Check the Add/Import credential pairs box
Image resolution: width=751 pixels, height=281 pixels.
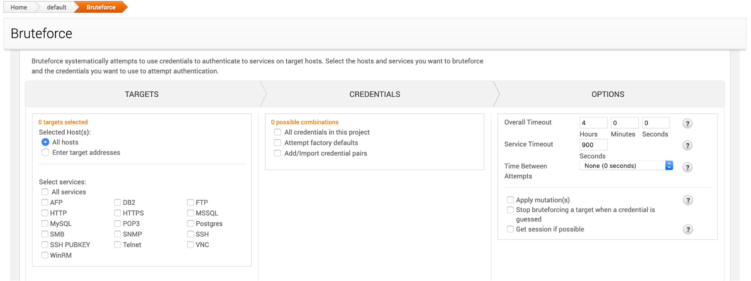278,153
